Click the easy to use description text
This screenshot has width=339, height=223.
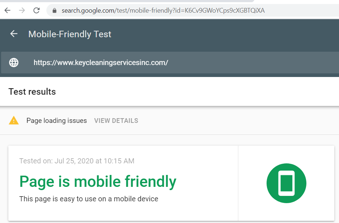(x=89, y=199)
